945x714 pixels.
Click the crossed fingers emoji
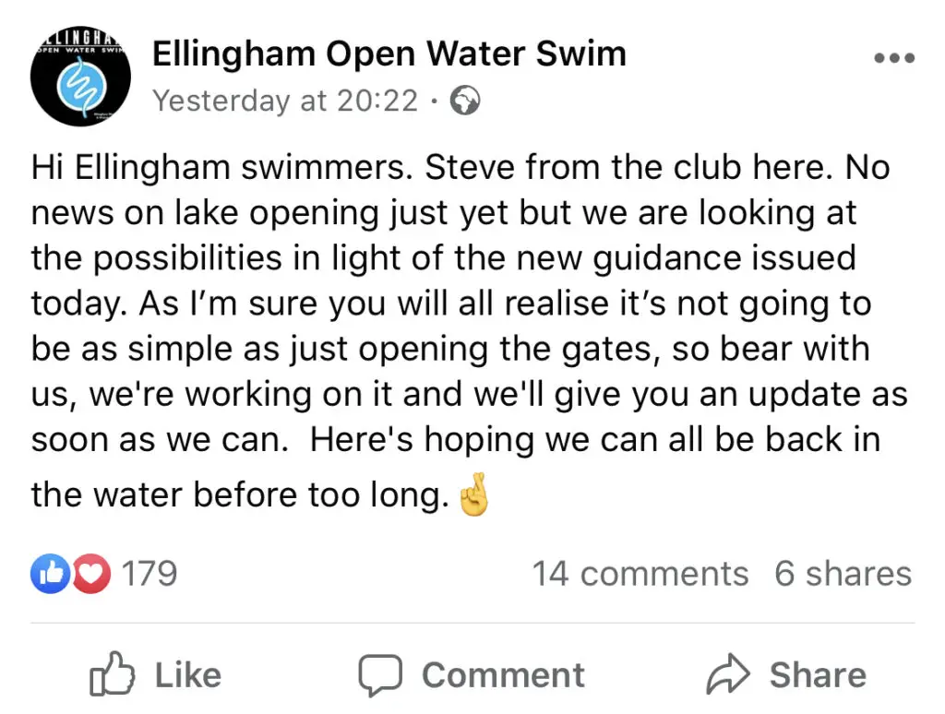(x=473, y=494)
